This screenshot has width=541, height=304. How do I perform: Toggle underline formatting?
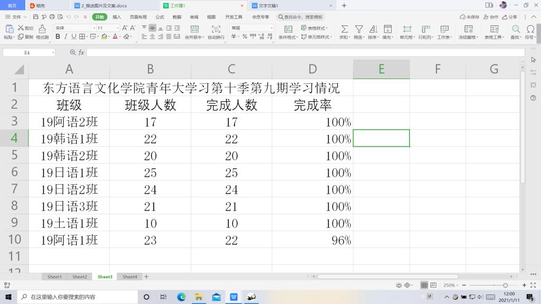point(74,37)
